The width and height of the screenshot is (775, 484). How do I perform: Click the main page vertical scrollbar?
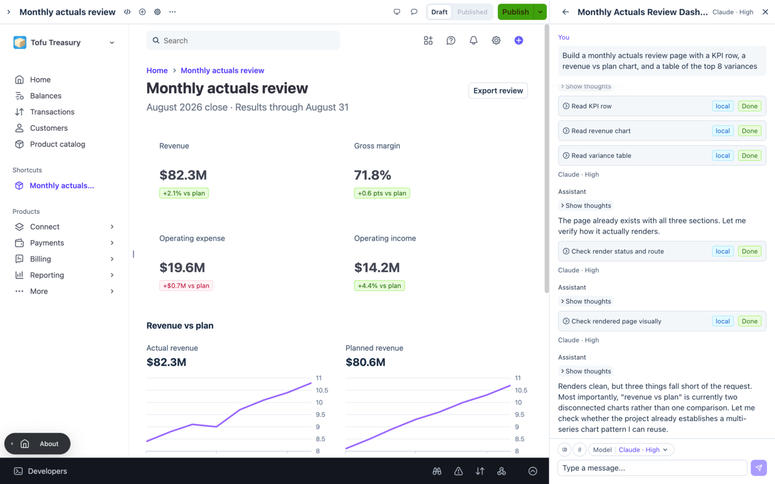[546, 159]
